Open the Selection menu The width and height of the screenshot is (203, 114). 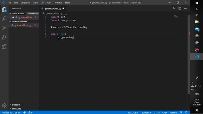click(x=25, y=3)
